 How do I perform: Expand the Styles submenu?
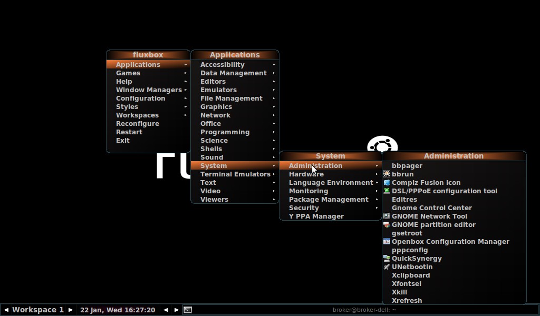[x=148, y=106]
